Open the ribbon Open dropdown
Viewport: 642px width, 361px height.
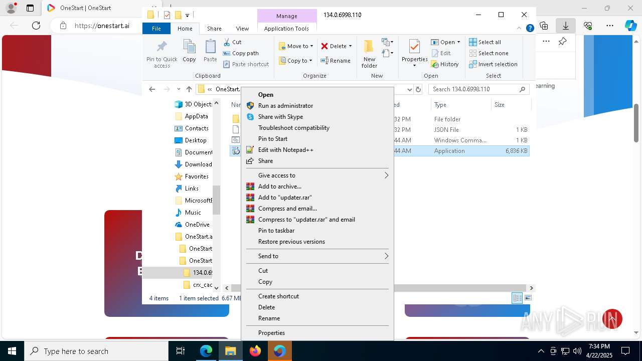pos(445,42)
